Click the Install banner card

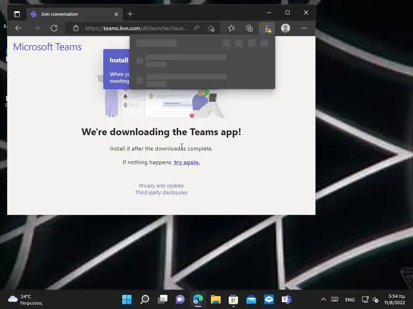(117, 69)
